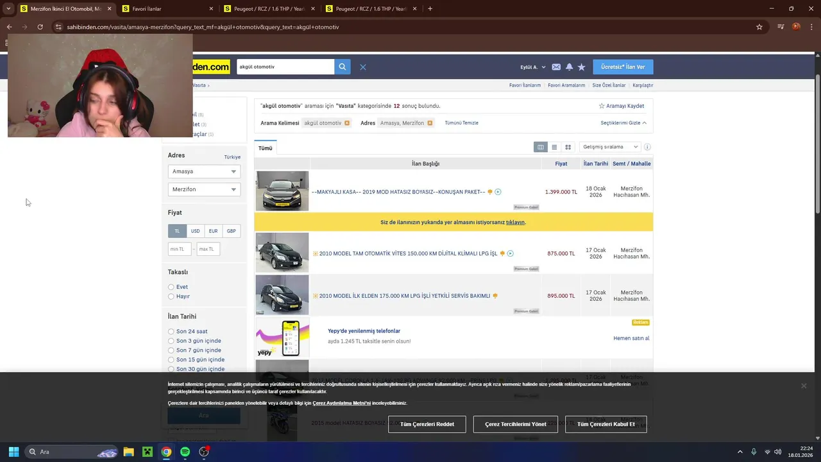Viewport: 821px width, 462px height.
Task: Reload the page in Chrome
Action: coord(40,27)
